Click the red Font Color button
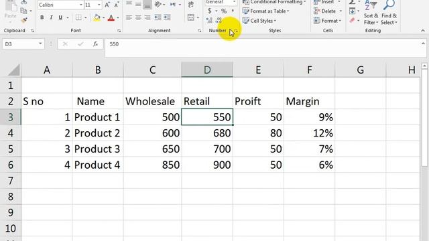 [111, 18]
